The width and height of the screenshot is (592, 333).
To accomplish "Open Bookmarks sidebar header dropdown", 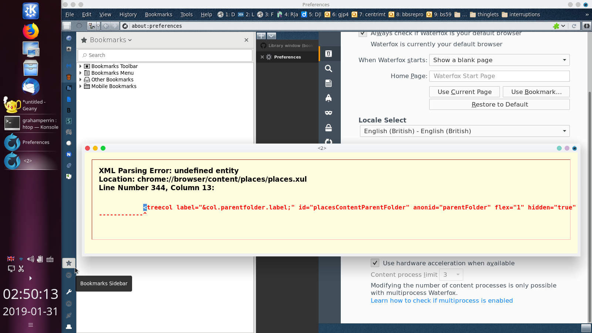I will (x=111, y=40).
